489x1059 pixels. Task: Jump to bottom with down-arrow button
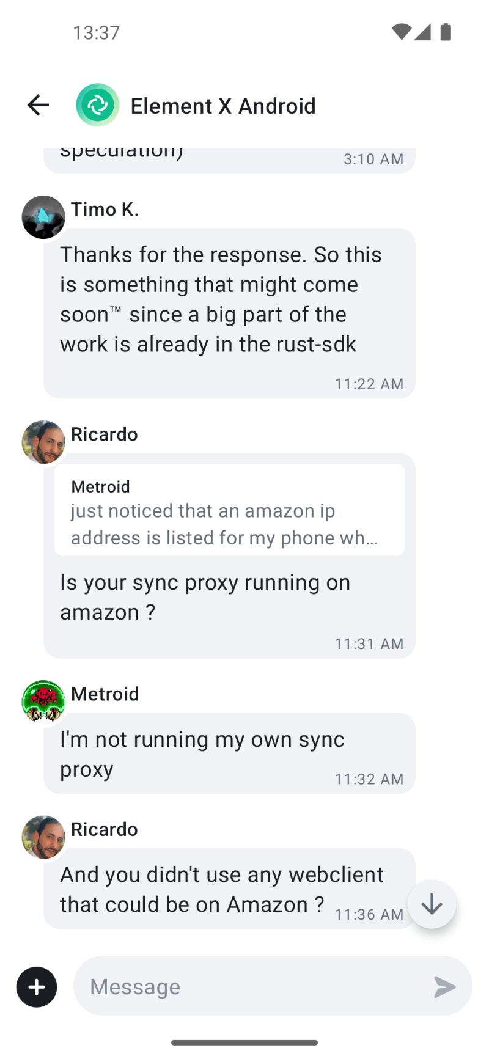coord(432,904)
